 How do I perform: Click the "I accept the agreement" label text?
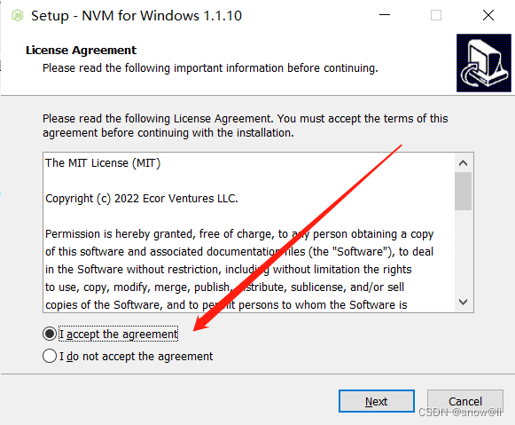pos(118,334)
